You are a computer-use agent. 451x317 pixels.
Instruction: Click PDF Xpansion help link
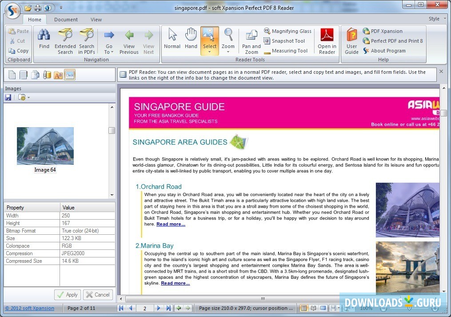pyautogui.click(x=383, y=31)
